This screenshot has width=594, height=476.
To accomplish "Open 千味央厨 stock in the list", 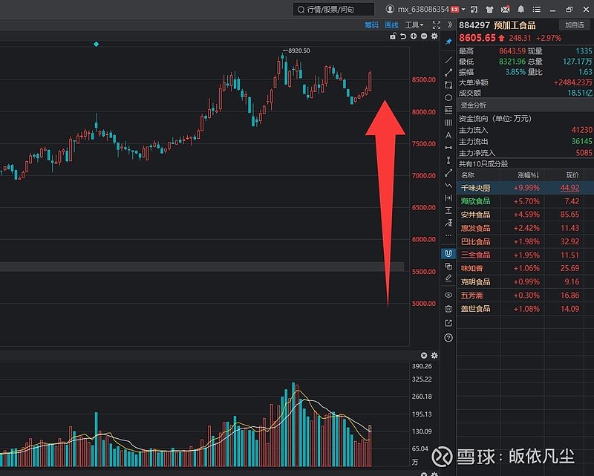I will (x=475, y=188).
